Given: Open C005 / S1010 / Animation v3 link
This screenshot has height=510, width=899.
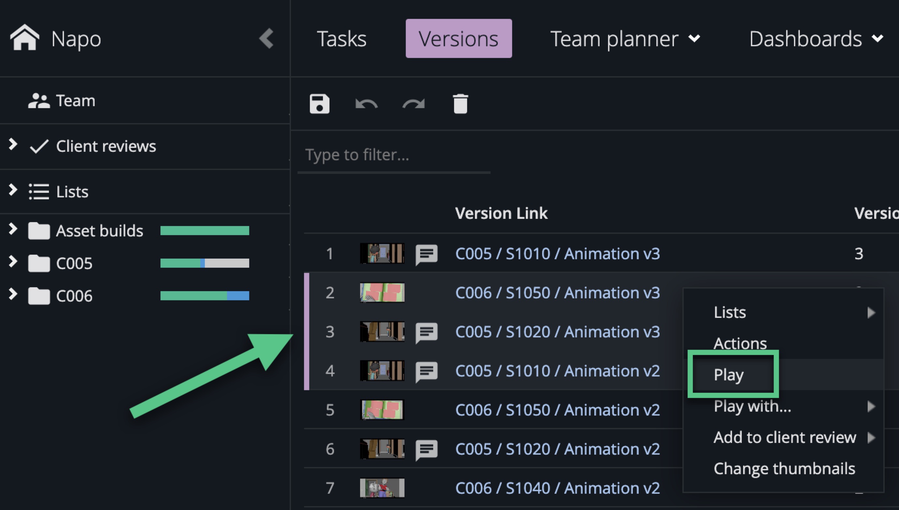Looking at the screenshot, I should [557, 254].
